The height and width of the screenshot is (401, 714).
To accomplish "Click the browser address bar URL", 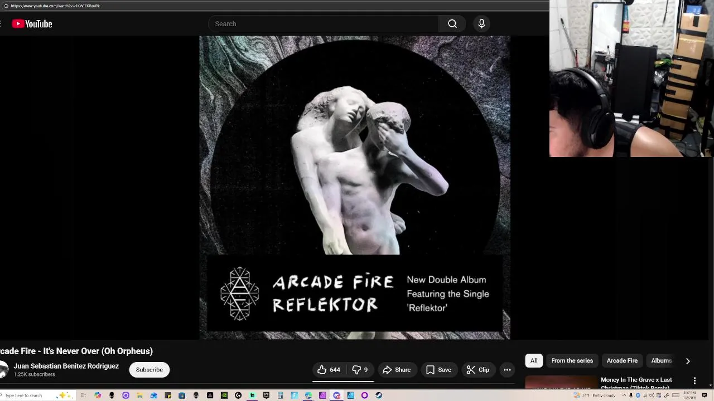I will (55, 6).
